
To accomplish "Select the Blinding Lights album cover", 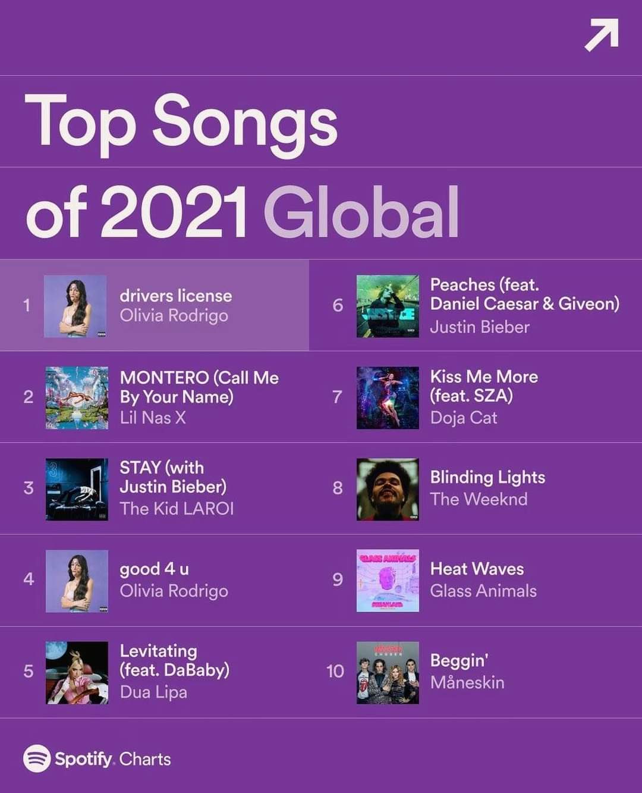I will click(x=388, y=489).
